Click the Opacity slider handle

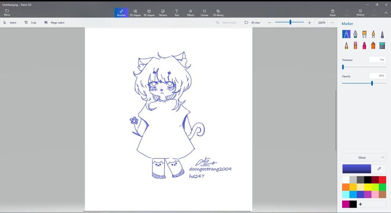click(372, 83)
